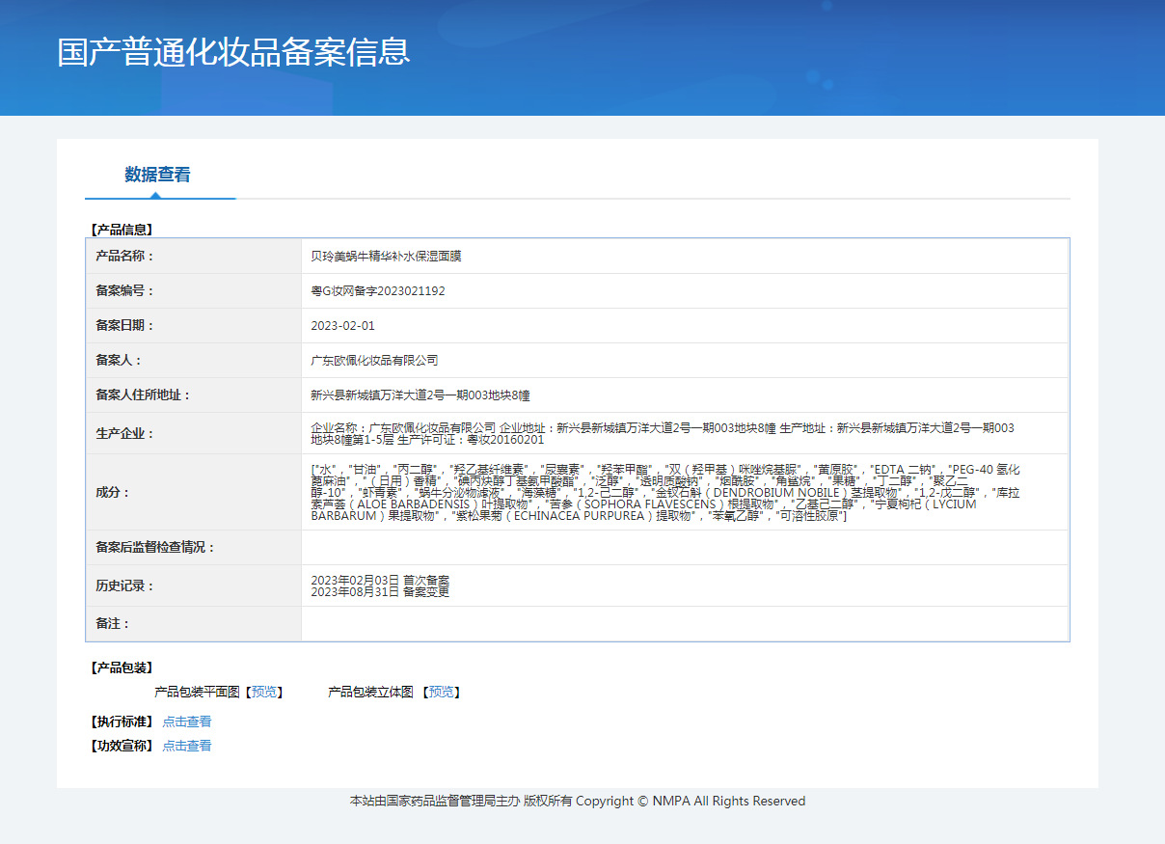
Task: Click the 备案日期 value 2023-02-01
Action: (342, 326)
